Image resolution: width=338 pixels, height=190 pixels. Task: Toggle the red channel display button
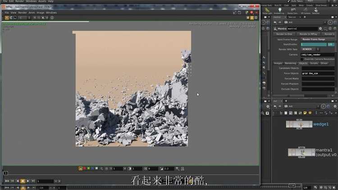tap(84, 168)
